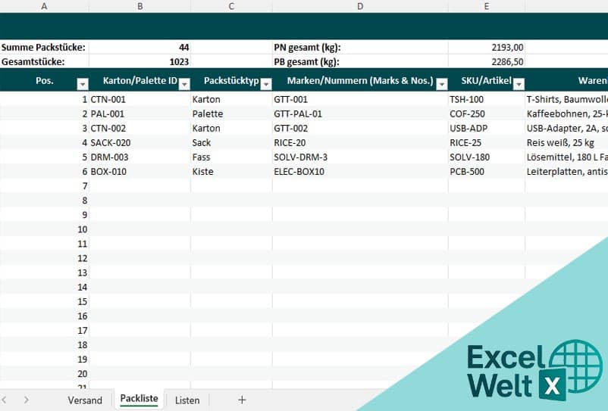Screen dimensions: 608x411
Task: Select the SOLV-DRM-3 marks cell
Action: tap(360, 157)
